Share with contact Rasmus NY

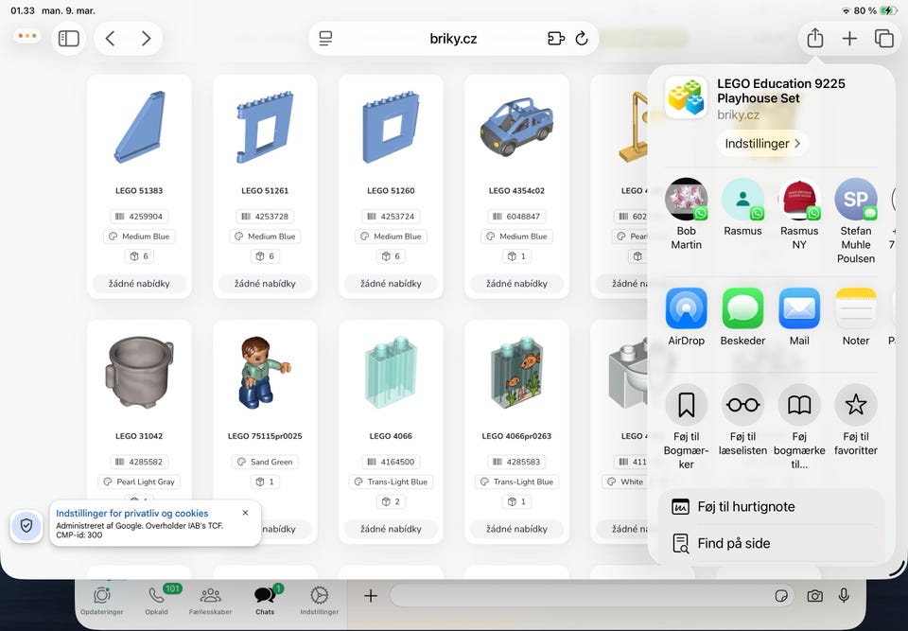[799, 213]
